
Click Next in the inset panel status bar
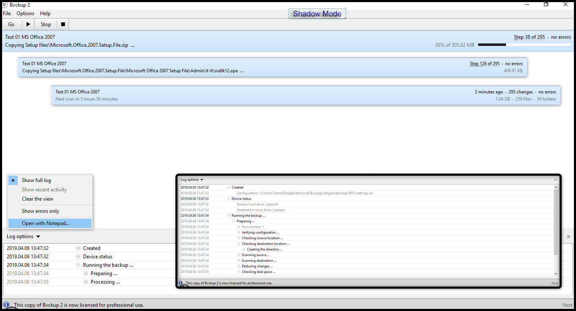554,283
